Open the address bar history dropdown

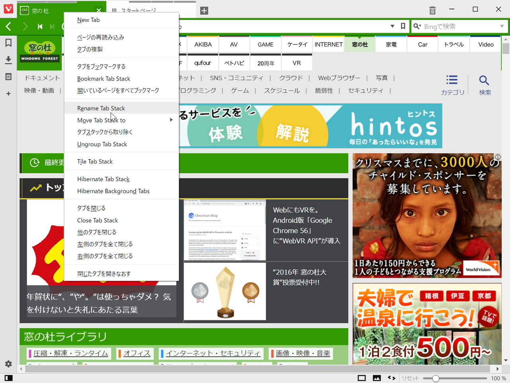click(392, 26)
